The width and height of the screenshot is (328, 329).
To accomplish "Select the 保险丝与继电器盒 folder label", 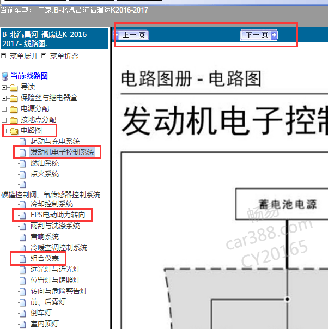I will coord(49,98).
